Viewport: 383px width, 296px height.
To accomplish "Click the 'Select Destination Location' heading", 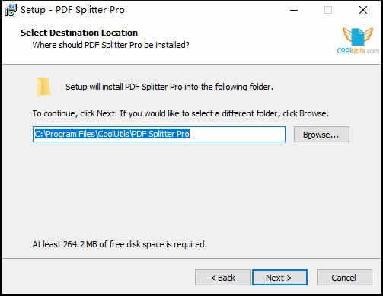I will click(x=79, y=33).
